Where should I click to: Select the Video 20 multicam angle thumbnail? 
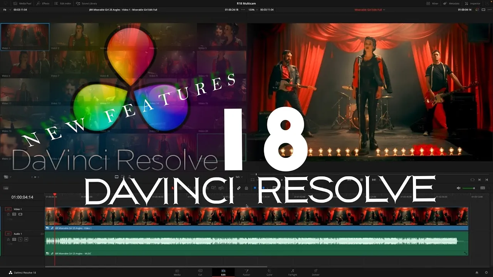221,120
